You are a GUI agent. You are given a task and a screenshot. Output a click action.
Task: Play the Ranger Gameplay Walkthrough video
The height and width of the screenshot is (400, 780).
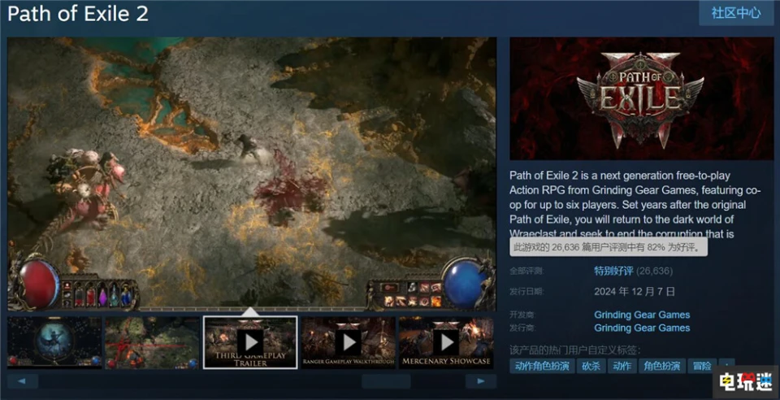click(x=348, y=341)
